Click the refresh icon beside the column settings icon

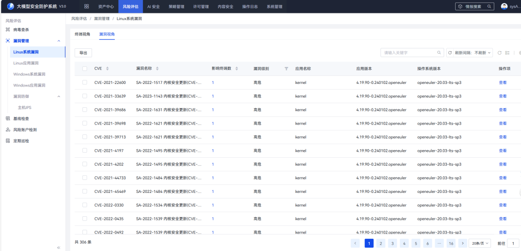499,53
